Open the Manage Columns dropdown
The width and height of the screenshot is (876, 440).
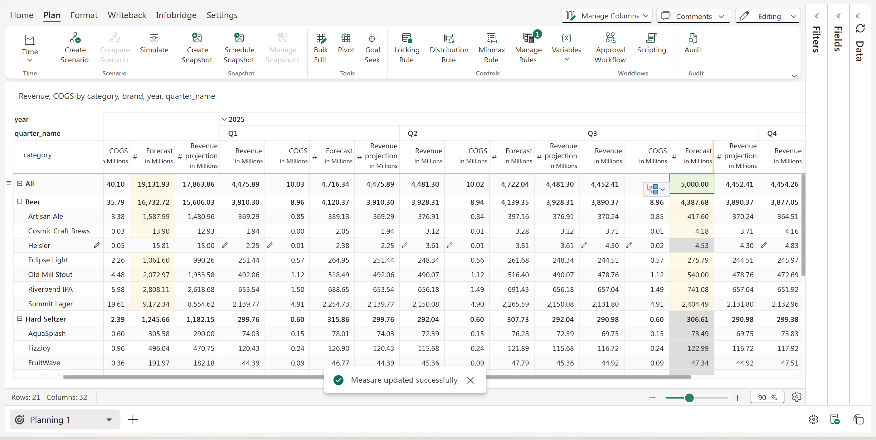pyautogui.click(x=606, y=16)
